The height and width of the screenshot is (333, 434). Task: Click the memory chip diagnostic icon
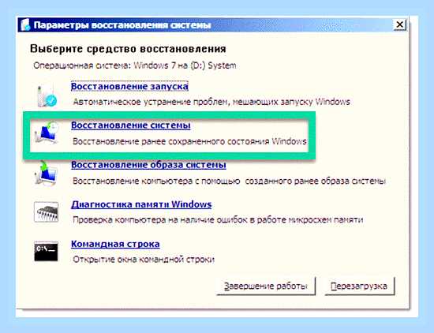[46, 212]
